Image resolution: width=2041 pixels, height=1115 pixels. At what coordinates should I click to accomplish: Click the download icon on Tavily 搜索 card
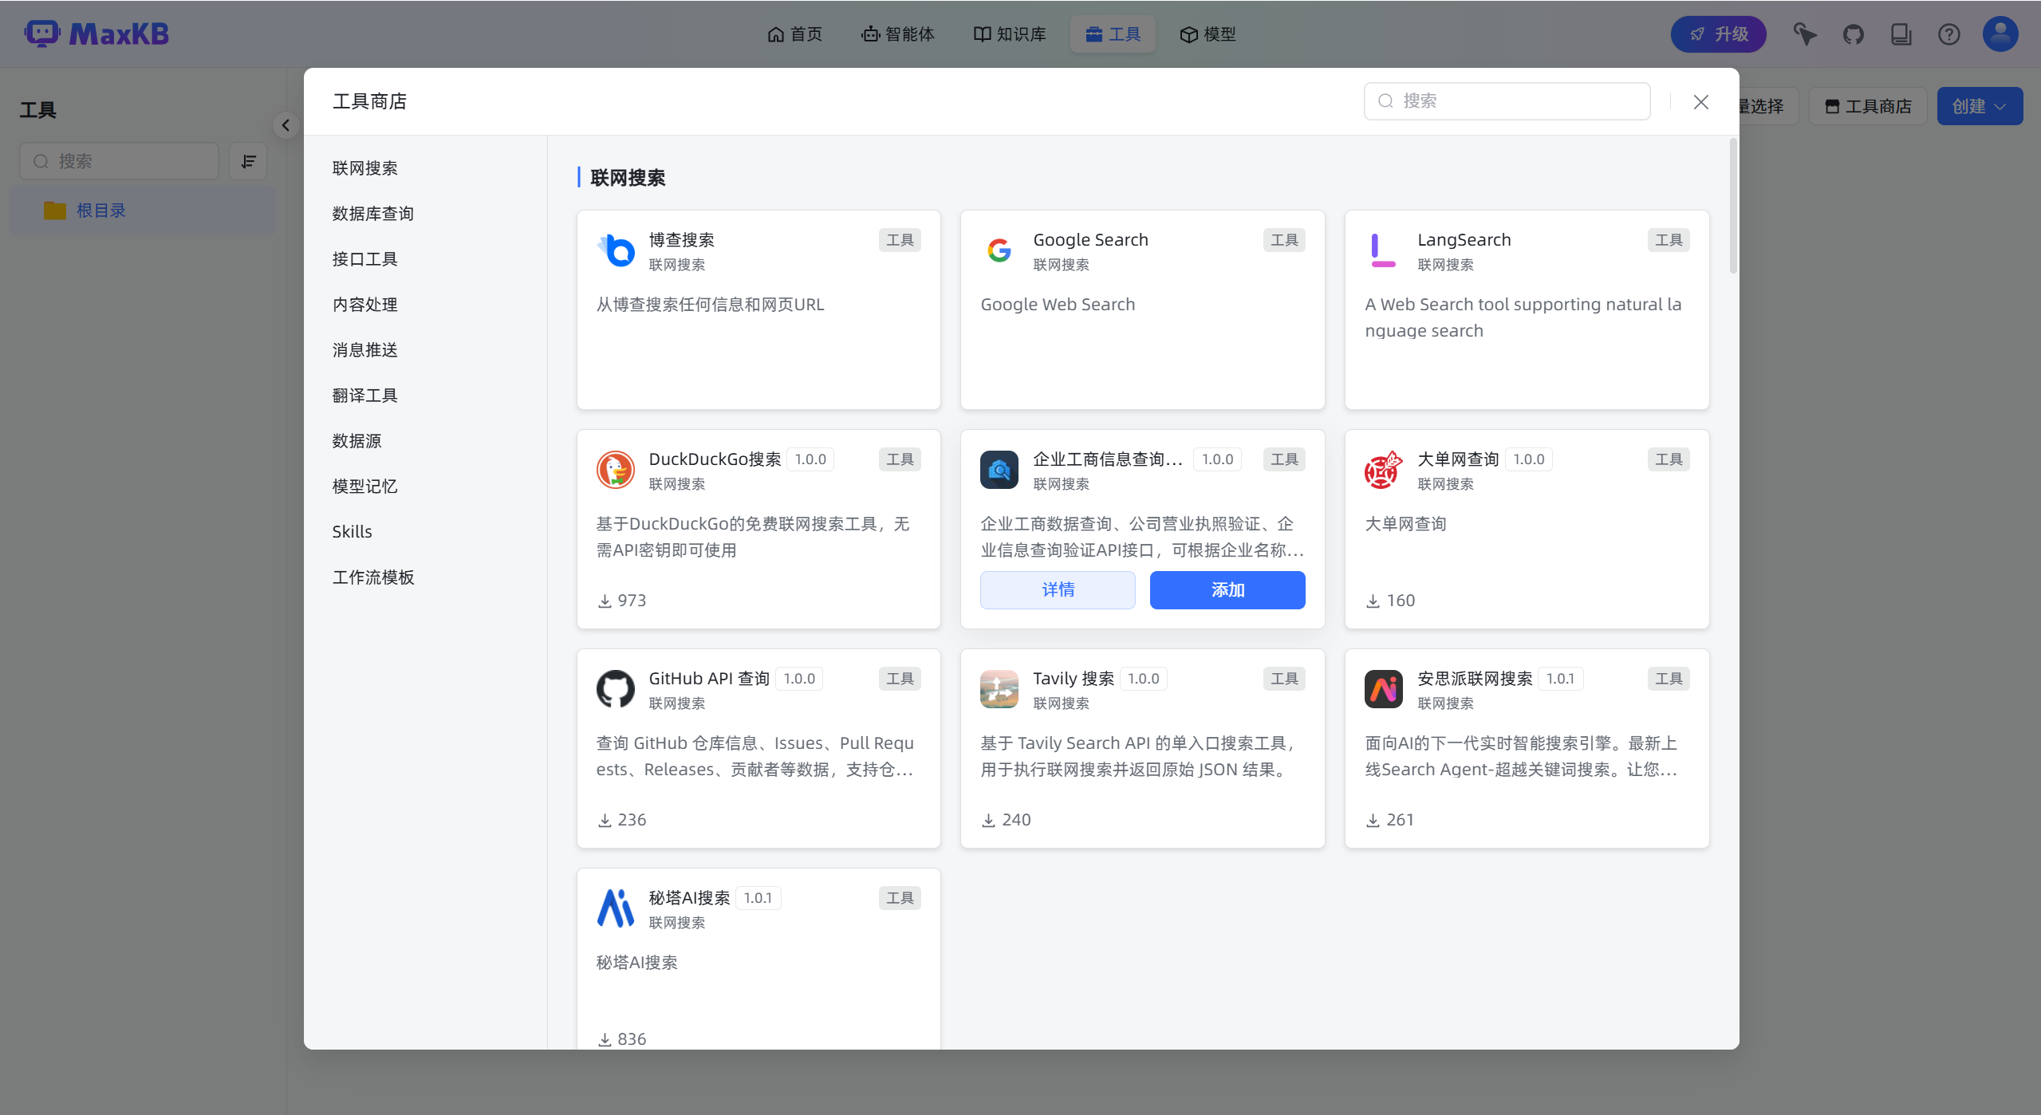click(x=988, y=820)
